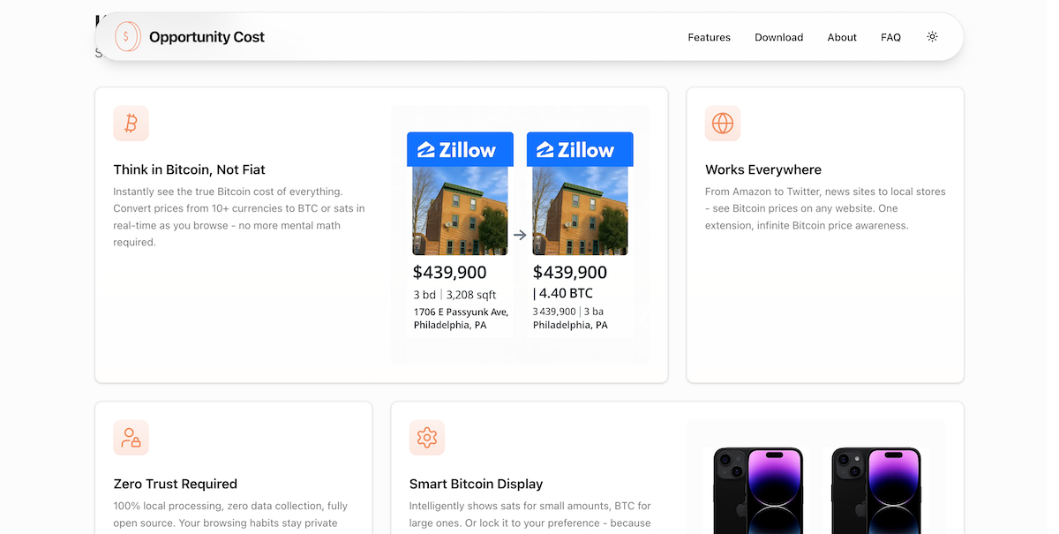This screenshot has width=1059, height=534.
Task: Click the user lock icon for Zero Trust
Action: (131, 438)
